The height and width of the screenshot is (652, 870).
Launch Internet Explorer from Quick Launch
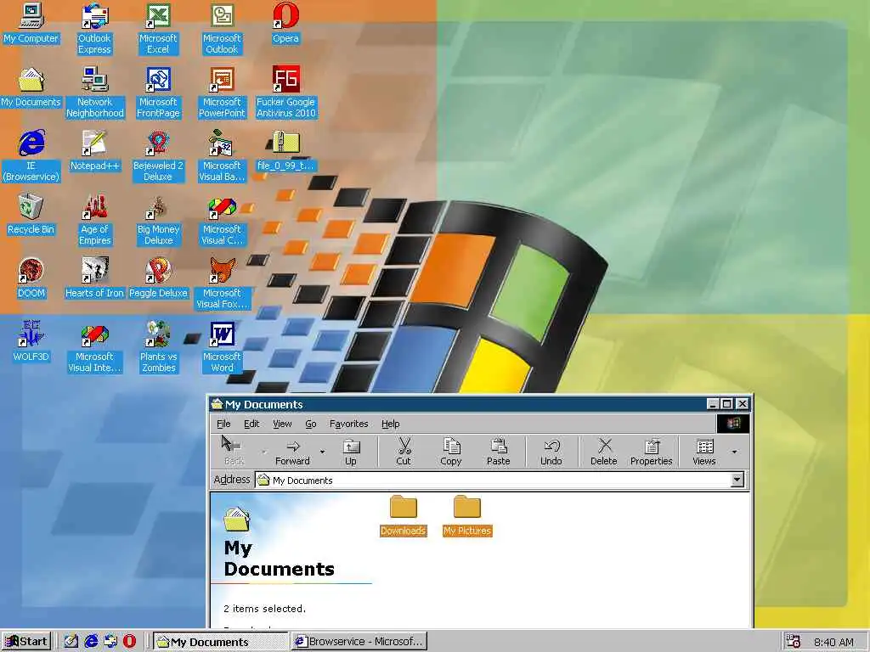[x=91, y=642]
